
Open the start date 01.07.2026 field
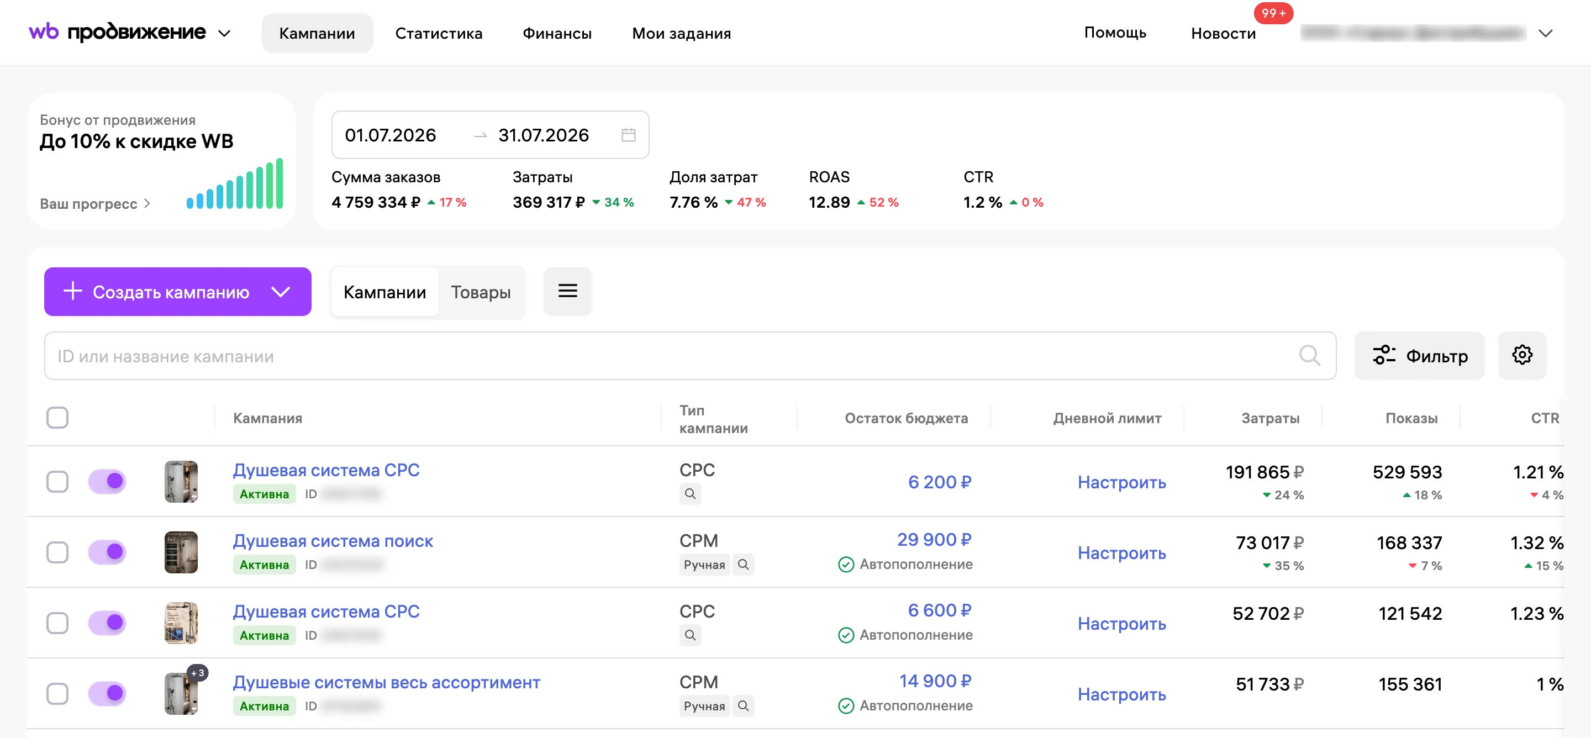[391, 135]
